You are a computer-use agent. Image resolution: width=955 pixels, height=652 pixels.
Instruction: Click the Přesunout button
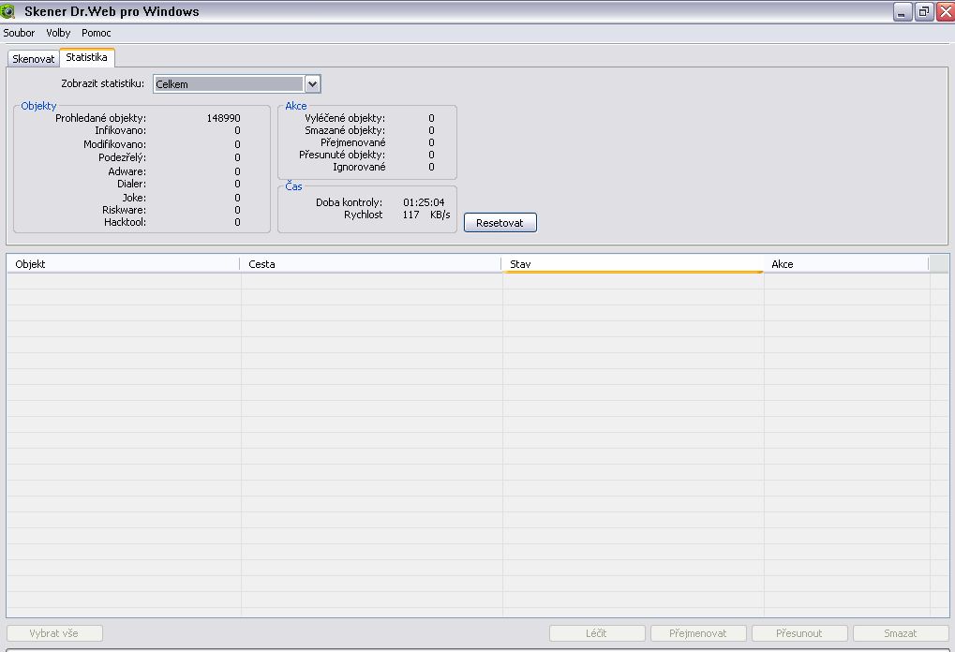[x=799, y=633]
